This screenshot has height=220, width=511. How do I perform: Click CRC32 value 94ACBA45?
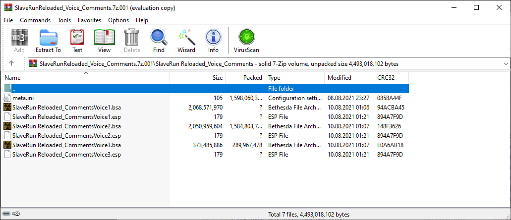click(391, 107)
